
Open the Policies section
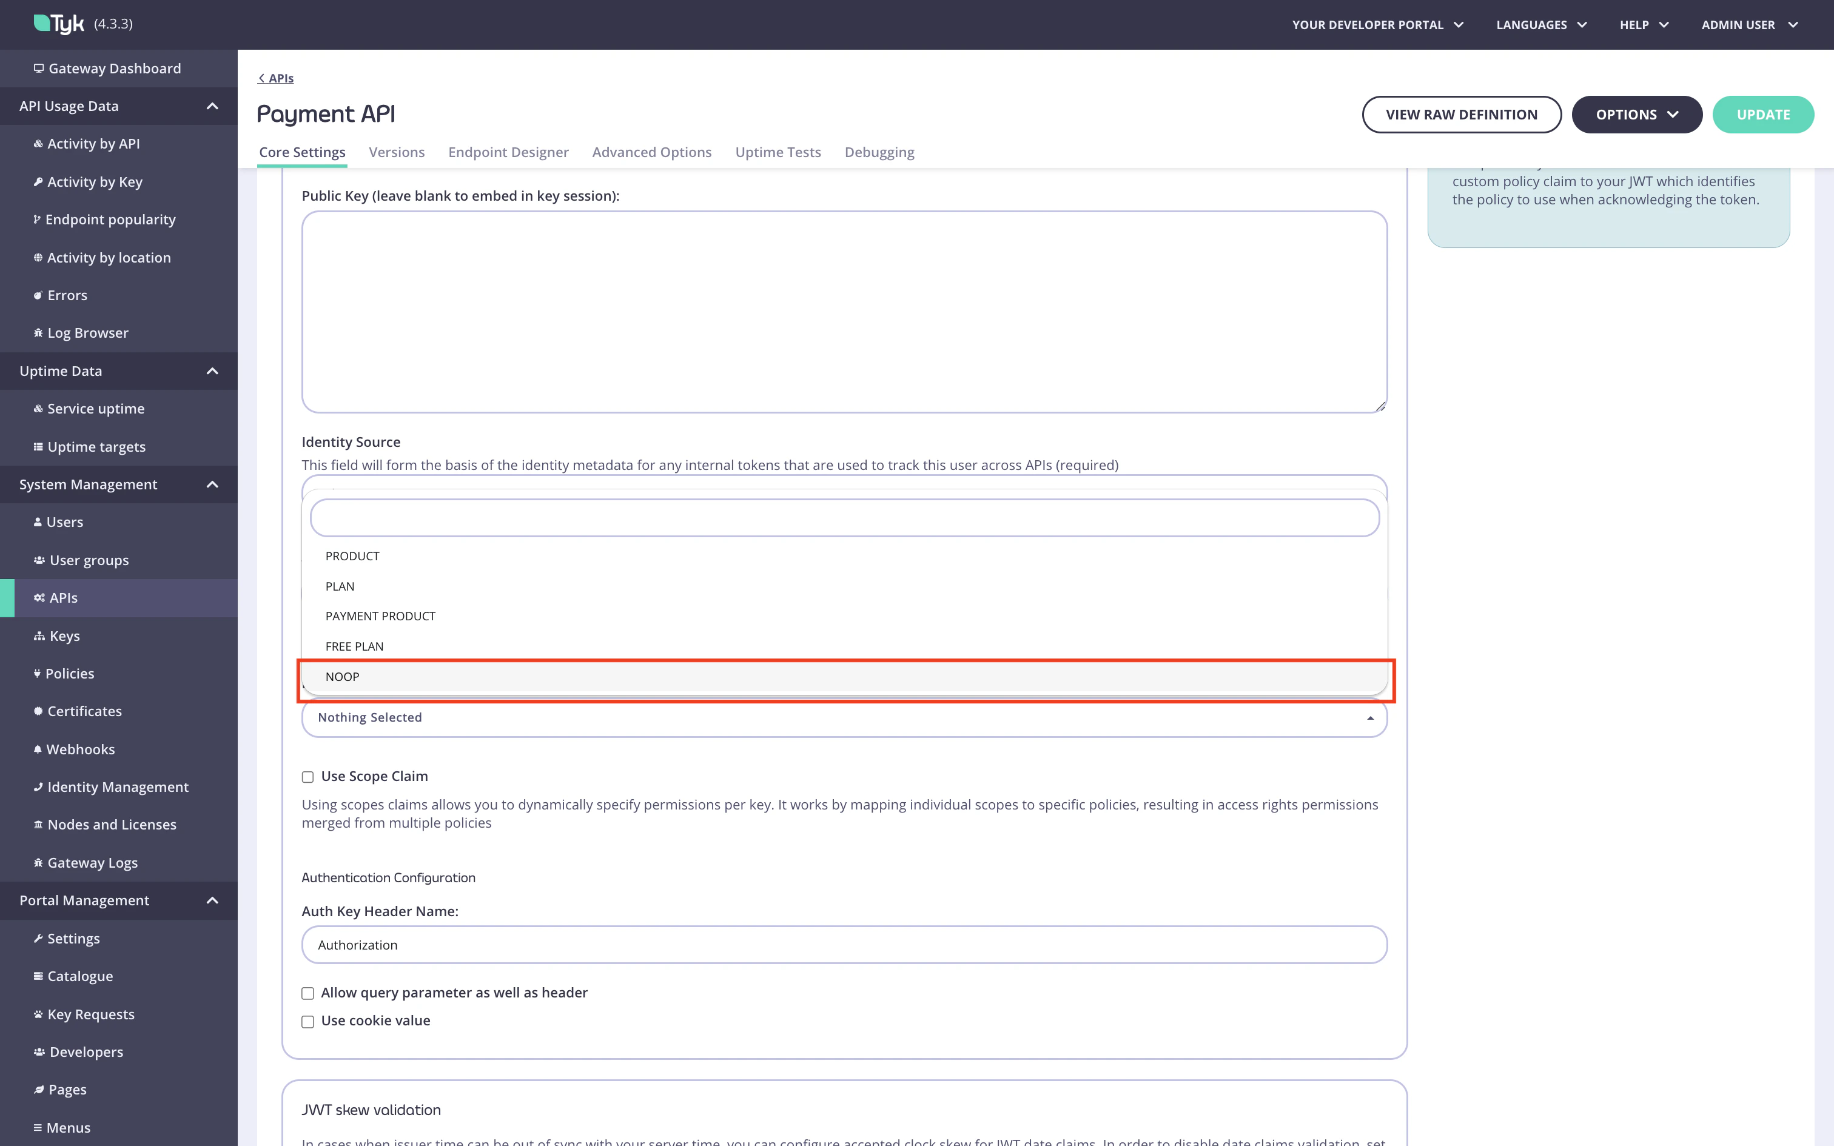(70, 673)
